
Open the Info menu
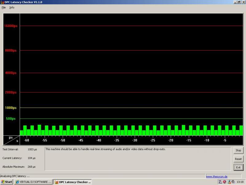coord(12,7)
